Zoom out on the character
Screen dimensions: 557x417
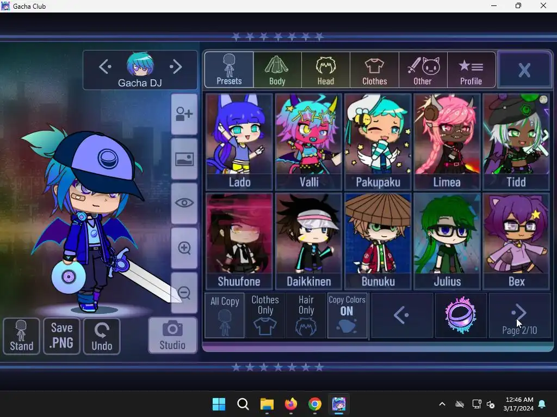coord(184,293)
